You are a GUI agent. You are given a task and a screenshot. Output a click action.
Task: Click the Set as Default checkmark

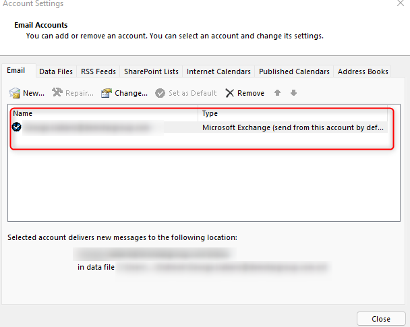pyautogui.click(x=160, y=93)
